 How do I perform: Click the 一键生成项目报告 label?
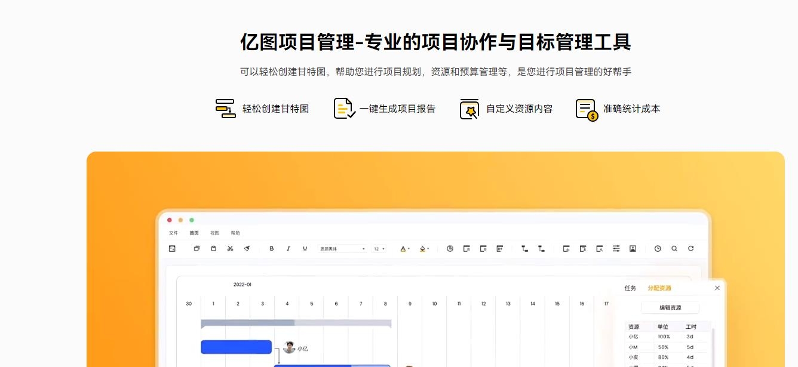click(398, 109)
